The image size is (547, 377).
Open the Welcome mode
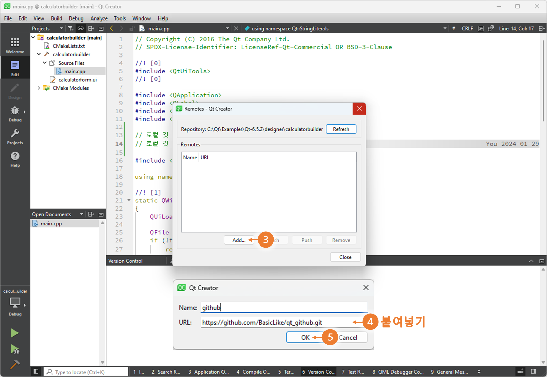(x=15, y=45)
